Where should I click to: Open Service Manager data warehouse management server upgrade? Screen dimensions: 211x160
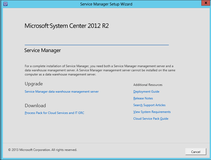pyautogui.click(x=61, y=92)
